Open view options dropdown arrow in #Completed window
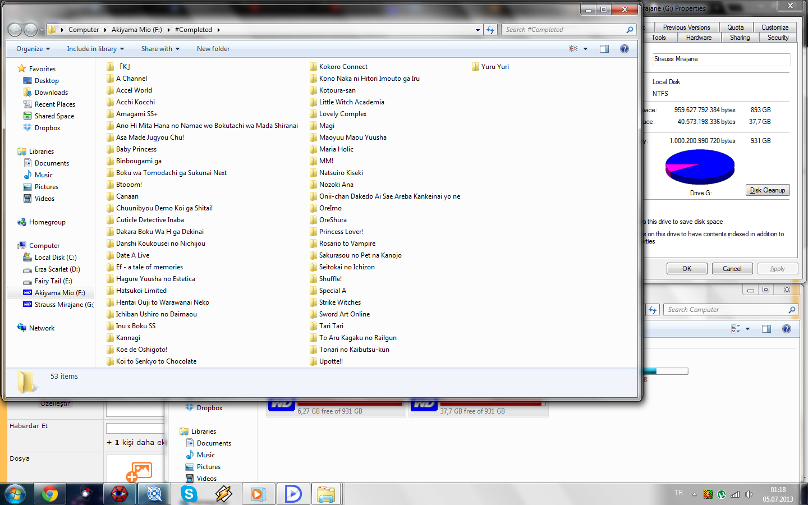808x505 pixels. point(585,49)
